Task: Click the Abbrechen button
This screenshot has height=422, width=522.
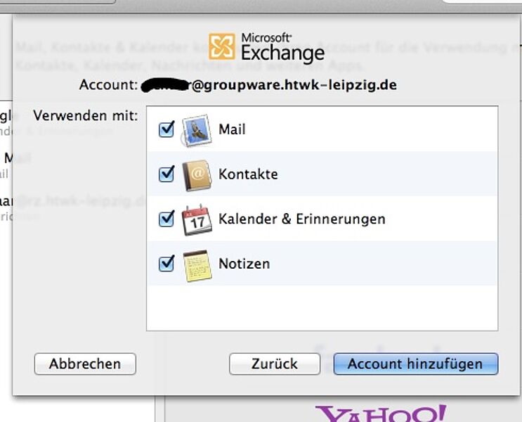Action: click(x=85, y=364)
